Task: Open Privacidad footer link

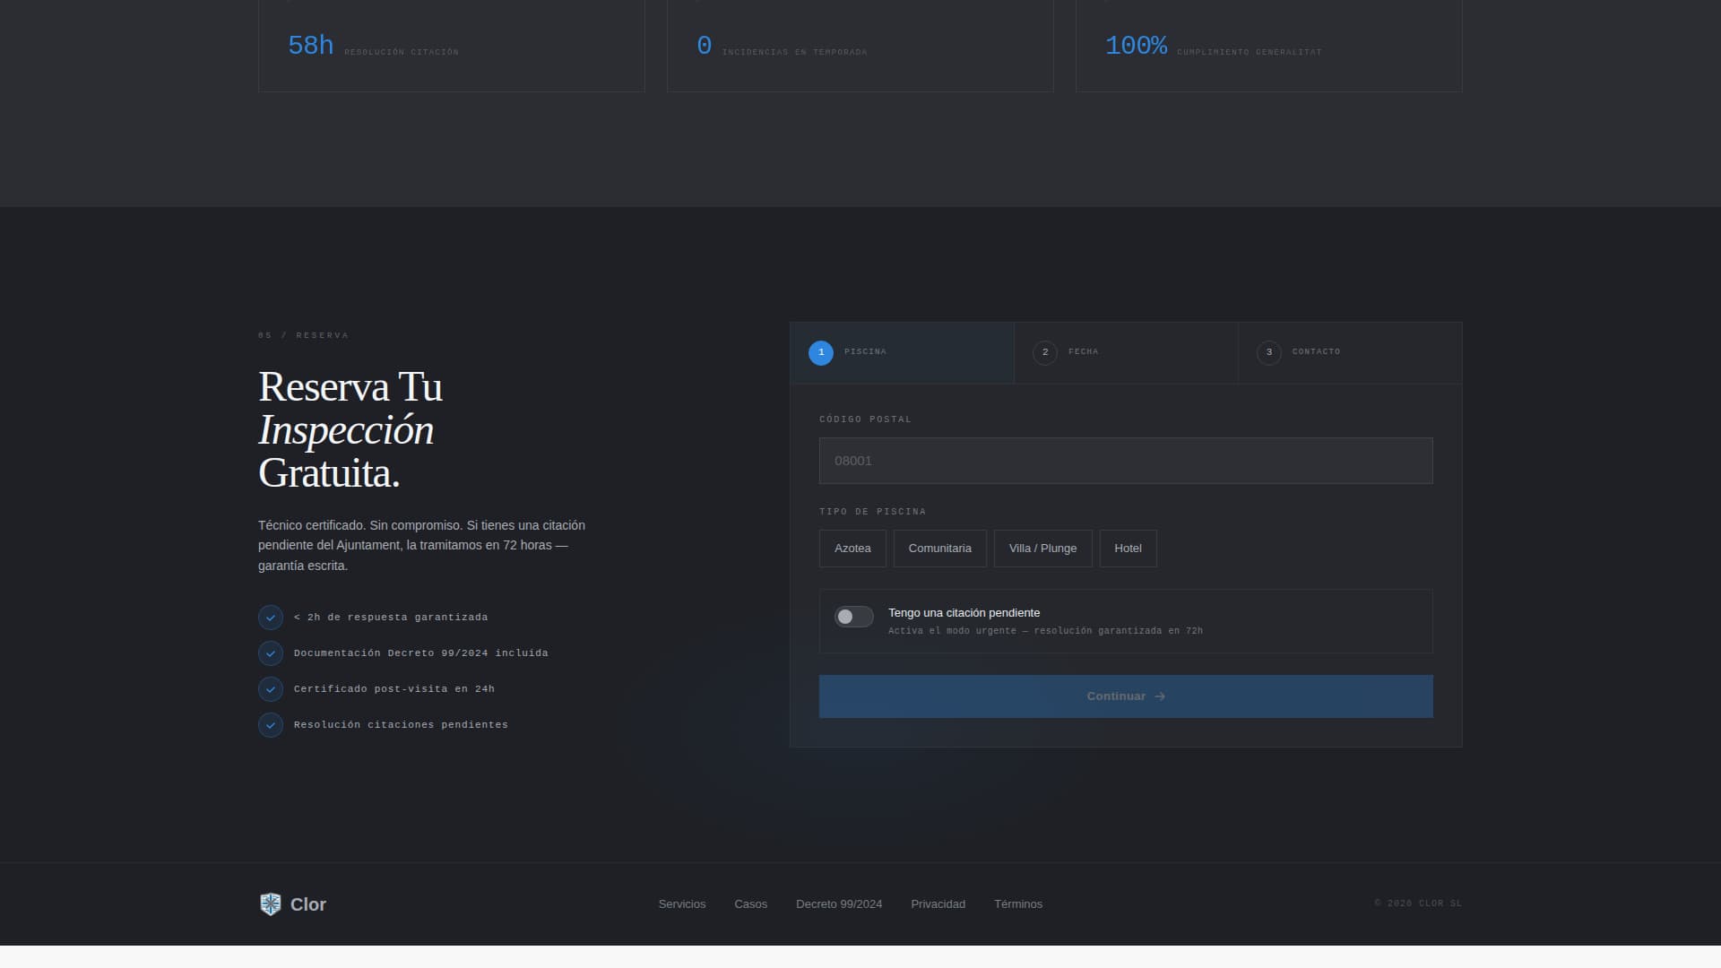Action: click(938, 904)
